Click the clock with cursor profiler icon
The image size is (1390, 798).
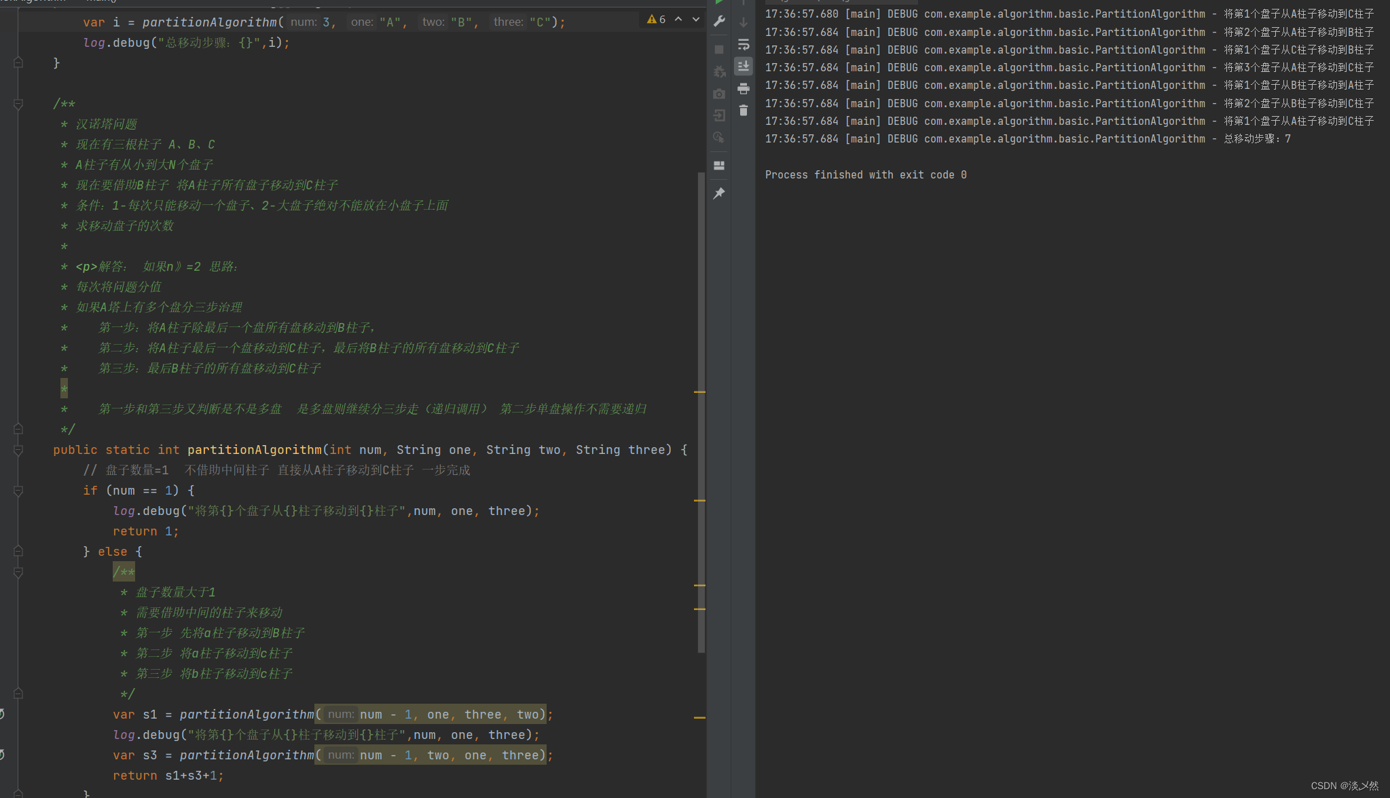pyautogui.click(x=719, y=137)
